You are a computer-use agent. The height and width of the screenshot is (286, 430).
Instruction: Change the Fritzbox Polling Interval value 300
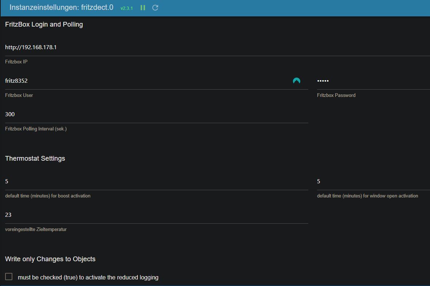coord(157,114)
